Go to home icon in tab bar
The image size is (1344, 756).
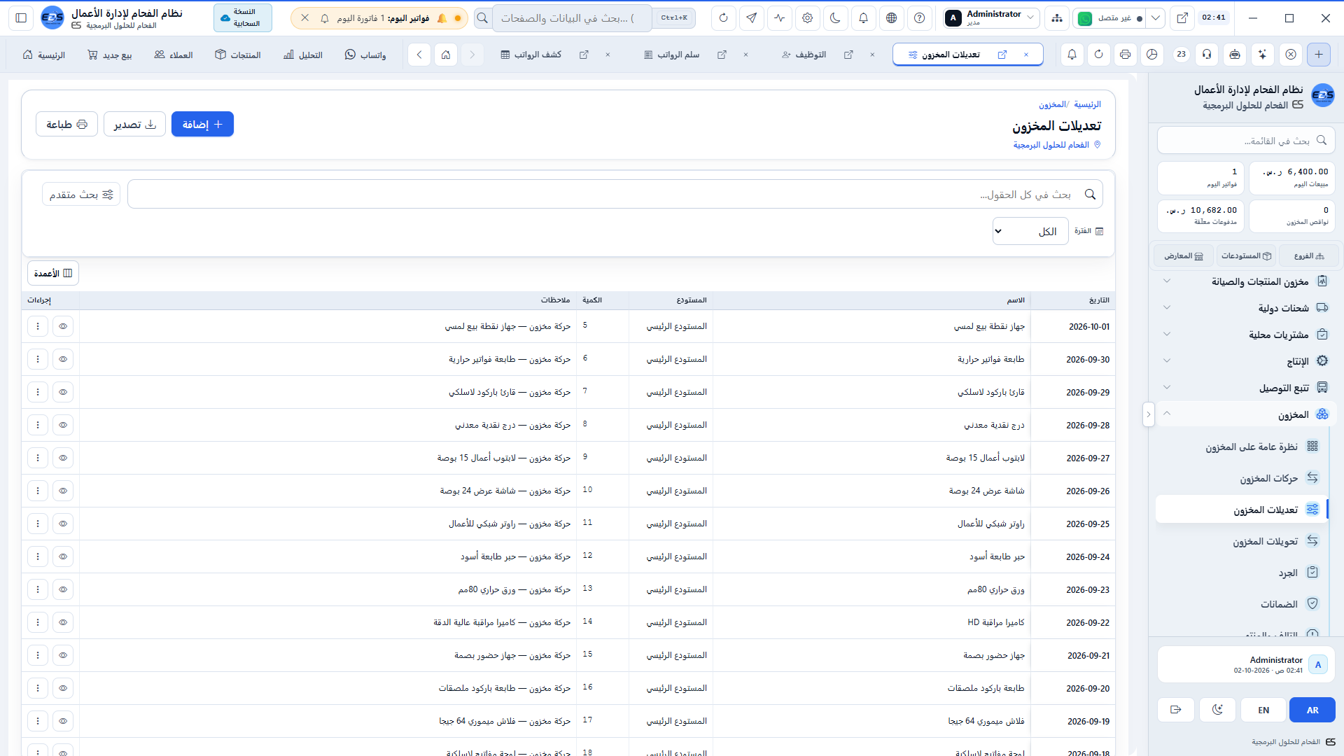tap(445, 54)
